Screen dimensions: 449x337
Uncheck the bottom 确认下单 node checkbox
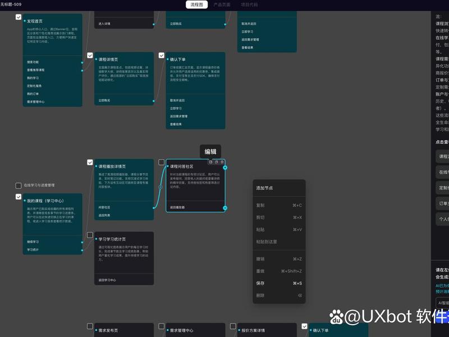[x=305, y=326]
